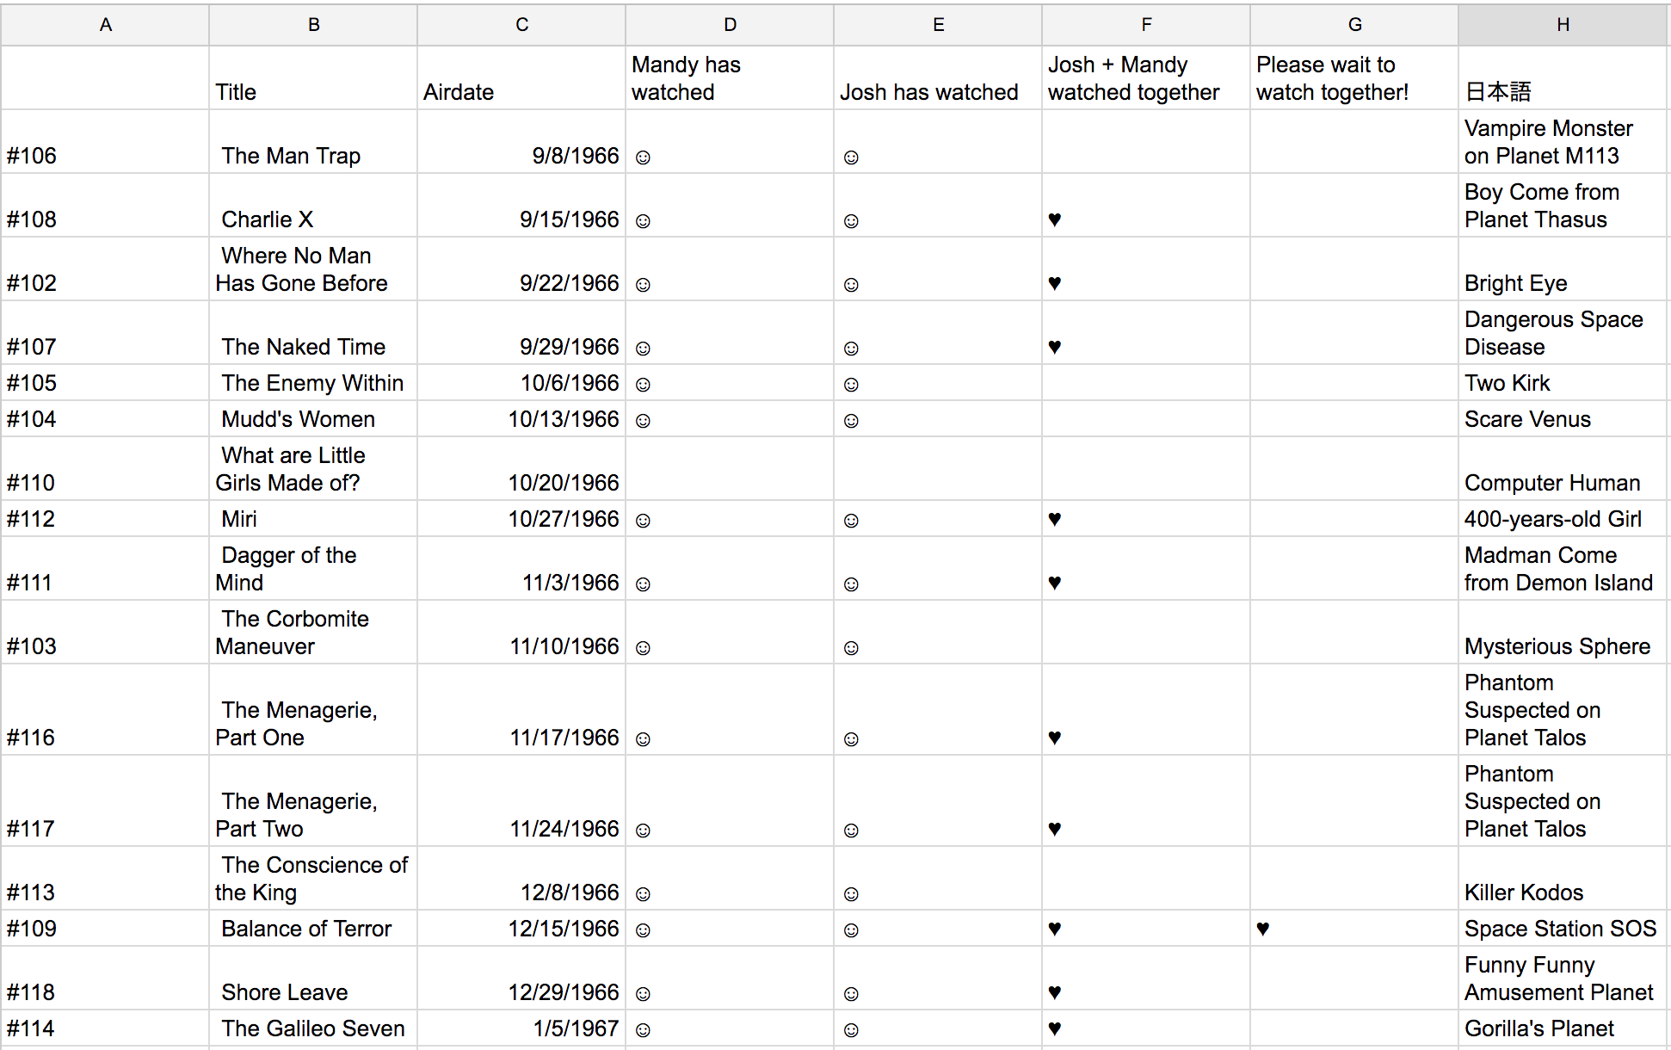Select column A header

point(105,25)
